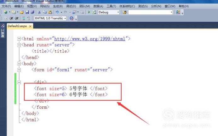Open the 调试(D) menu
The width and height of the screenshot is (218, 136).
pyautogui.click(x=71, y=6)
